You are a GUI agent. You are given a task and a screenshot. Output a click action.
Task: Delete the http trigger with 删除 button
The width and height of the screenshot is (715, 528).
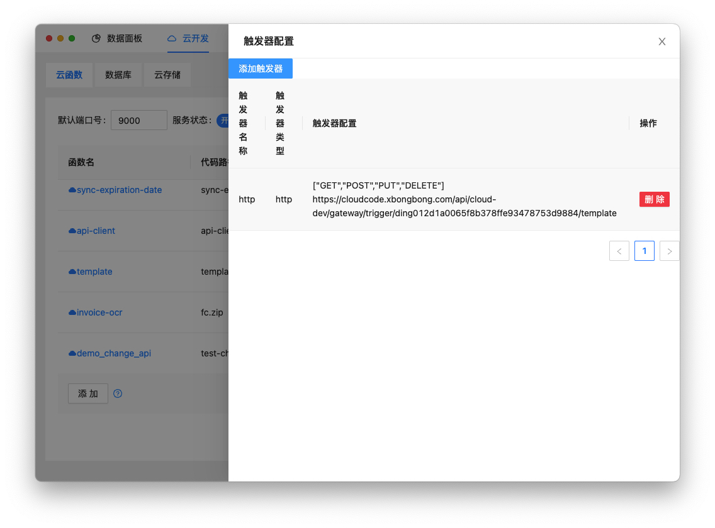654,199
